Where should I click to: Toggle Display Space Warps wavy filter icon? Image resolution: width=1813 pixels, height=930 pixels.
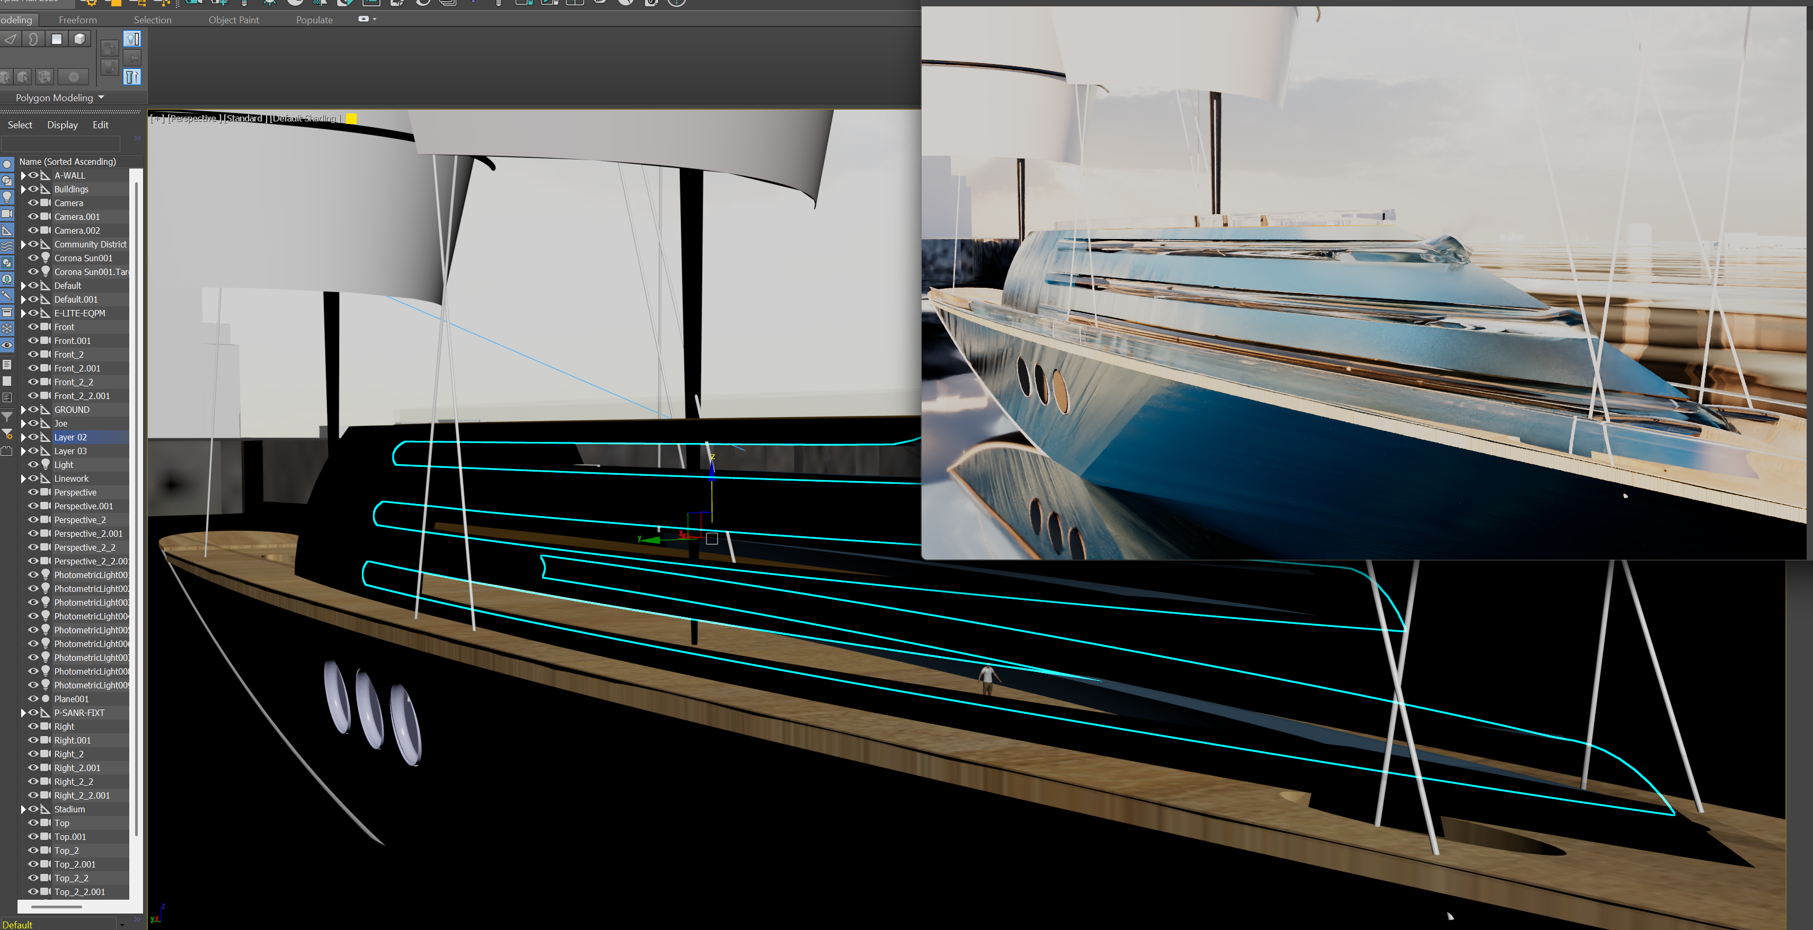[x=7, y=246]
